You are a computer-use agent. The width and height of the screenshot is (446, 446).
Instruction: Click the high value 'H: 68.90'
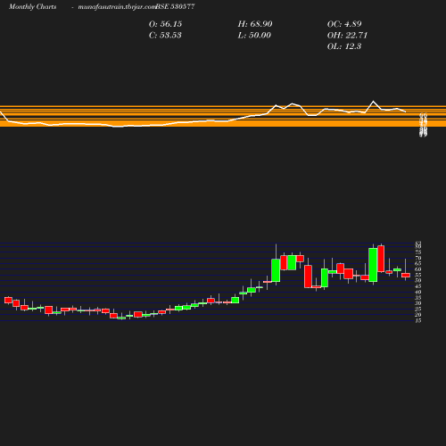pos(255,24)
